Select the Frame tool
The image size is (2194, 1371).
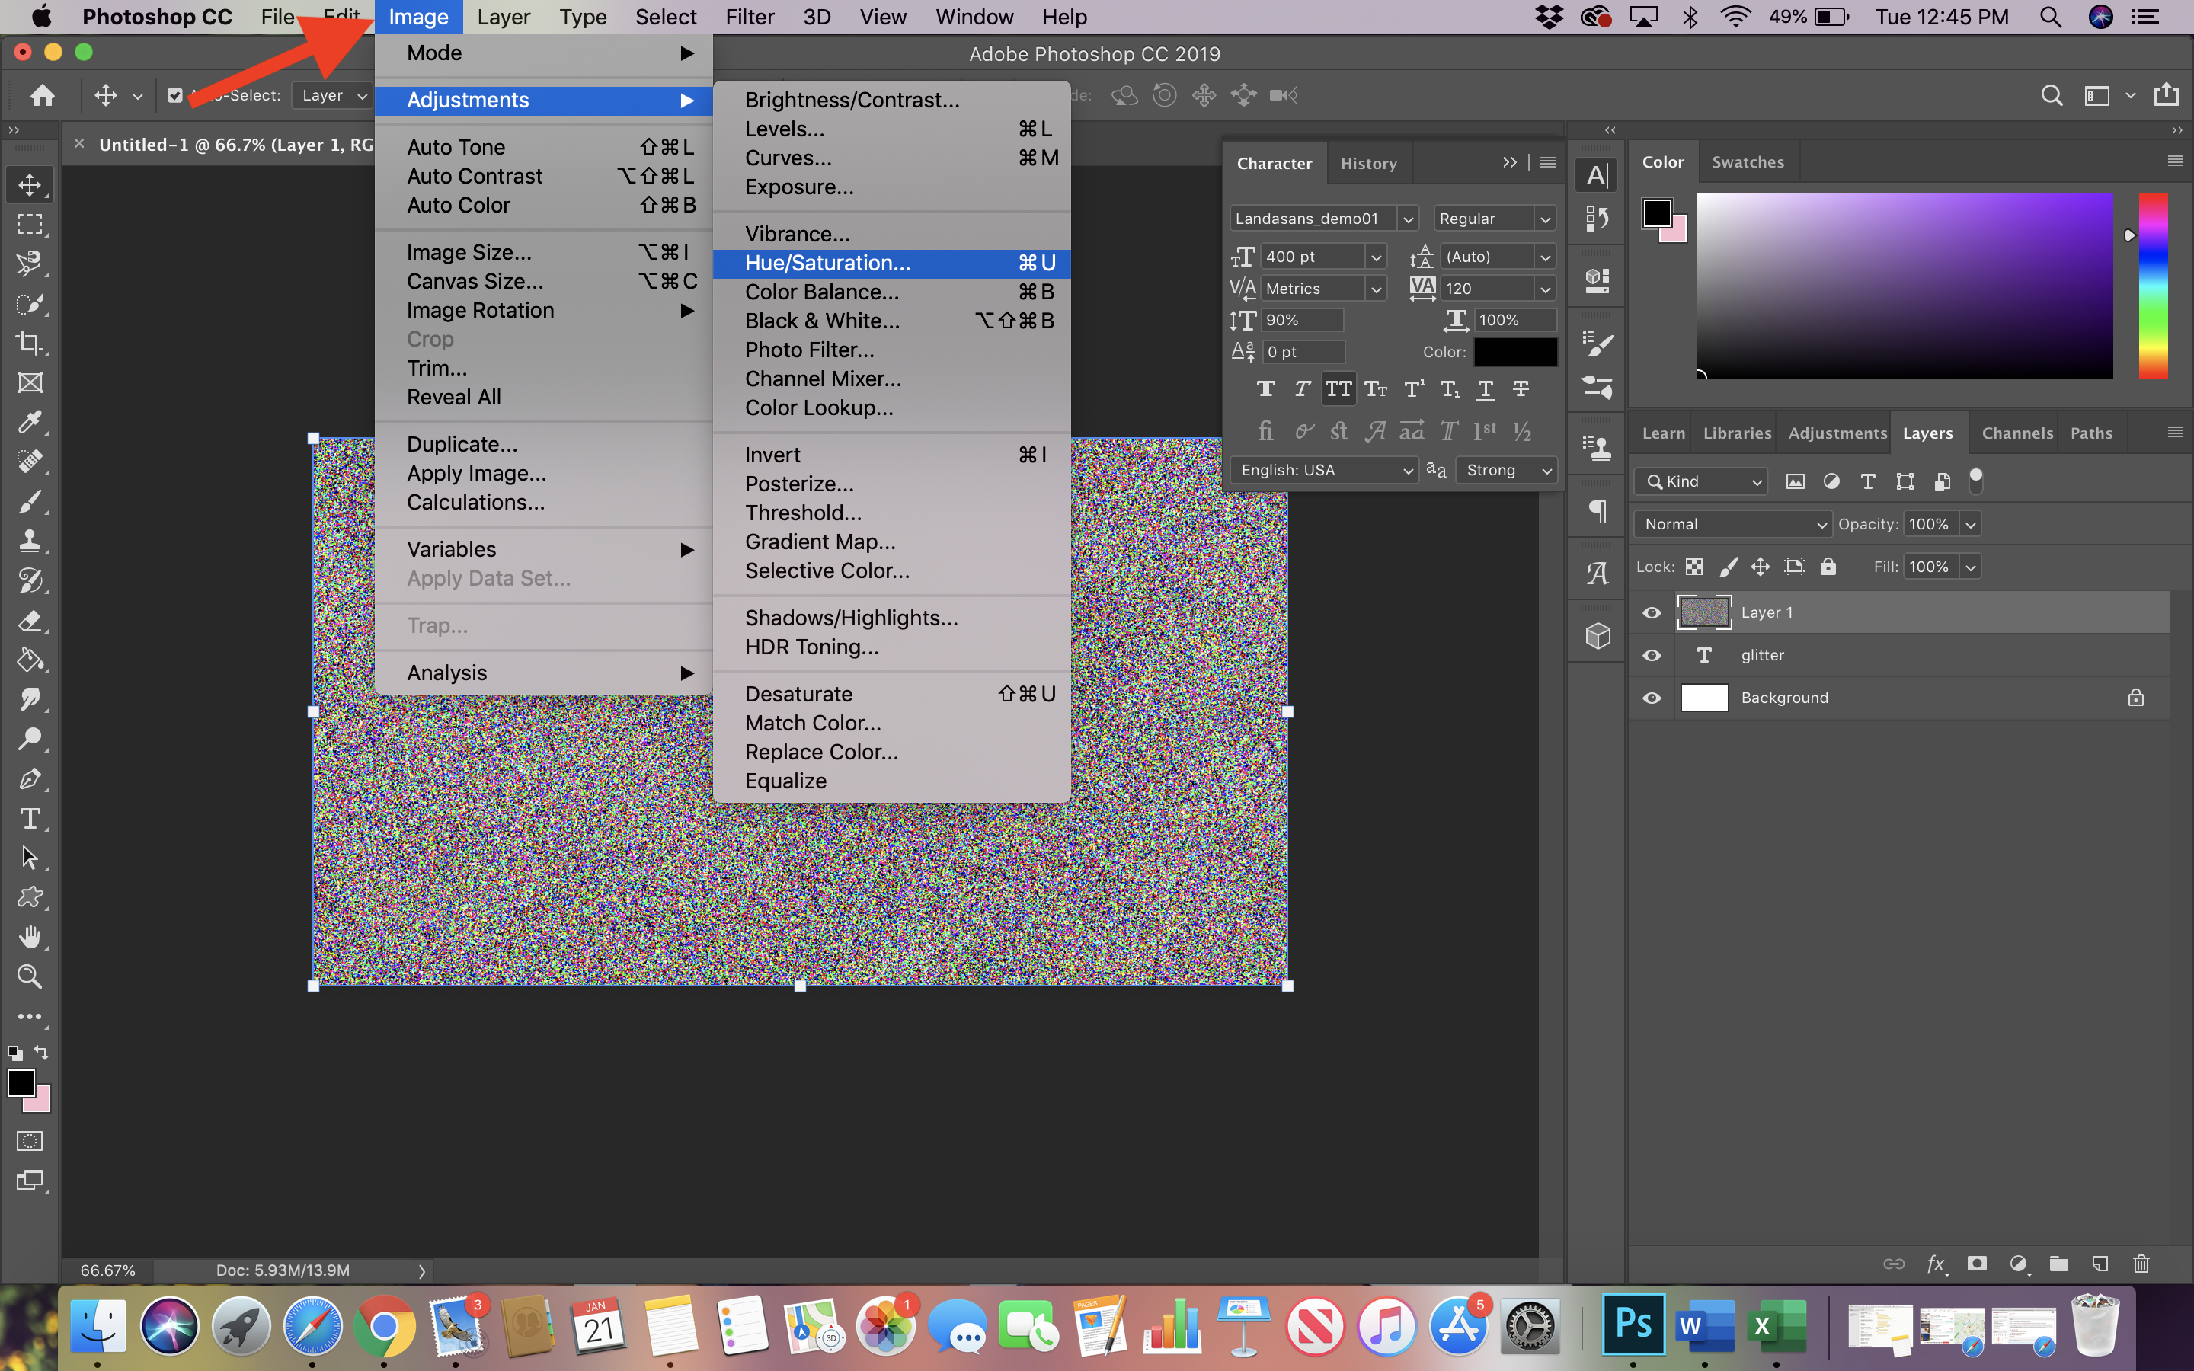coord(30,382)
